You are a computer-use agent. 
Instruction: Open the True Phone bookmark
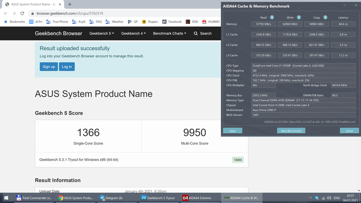coord(57,22)
